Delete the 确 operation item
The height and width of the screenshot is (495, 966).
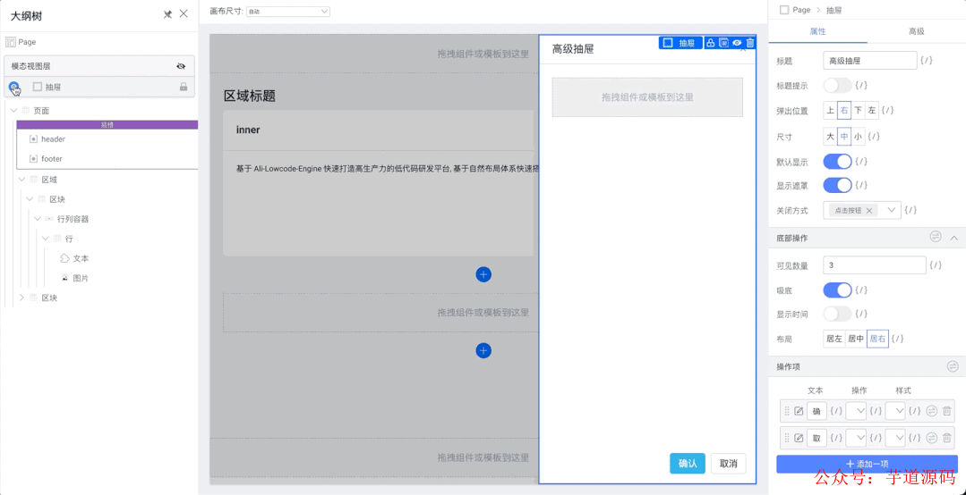[947, 411]
